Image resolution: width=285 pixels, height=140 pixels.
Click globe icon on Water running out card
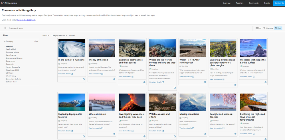click(205, 82)
